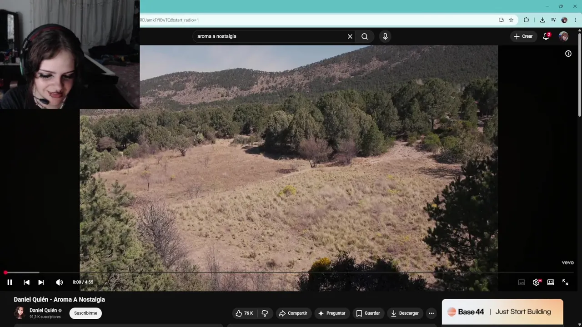Enter fullscreen mode
Viewport: 582px width, 327px height.
point(565,282)
